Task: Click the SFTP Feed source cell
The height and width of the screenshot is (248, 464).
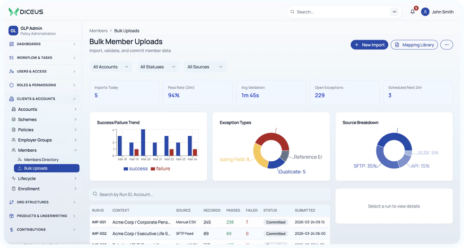Action: pyautogui.click(x=184, y=233)
